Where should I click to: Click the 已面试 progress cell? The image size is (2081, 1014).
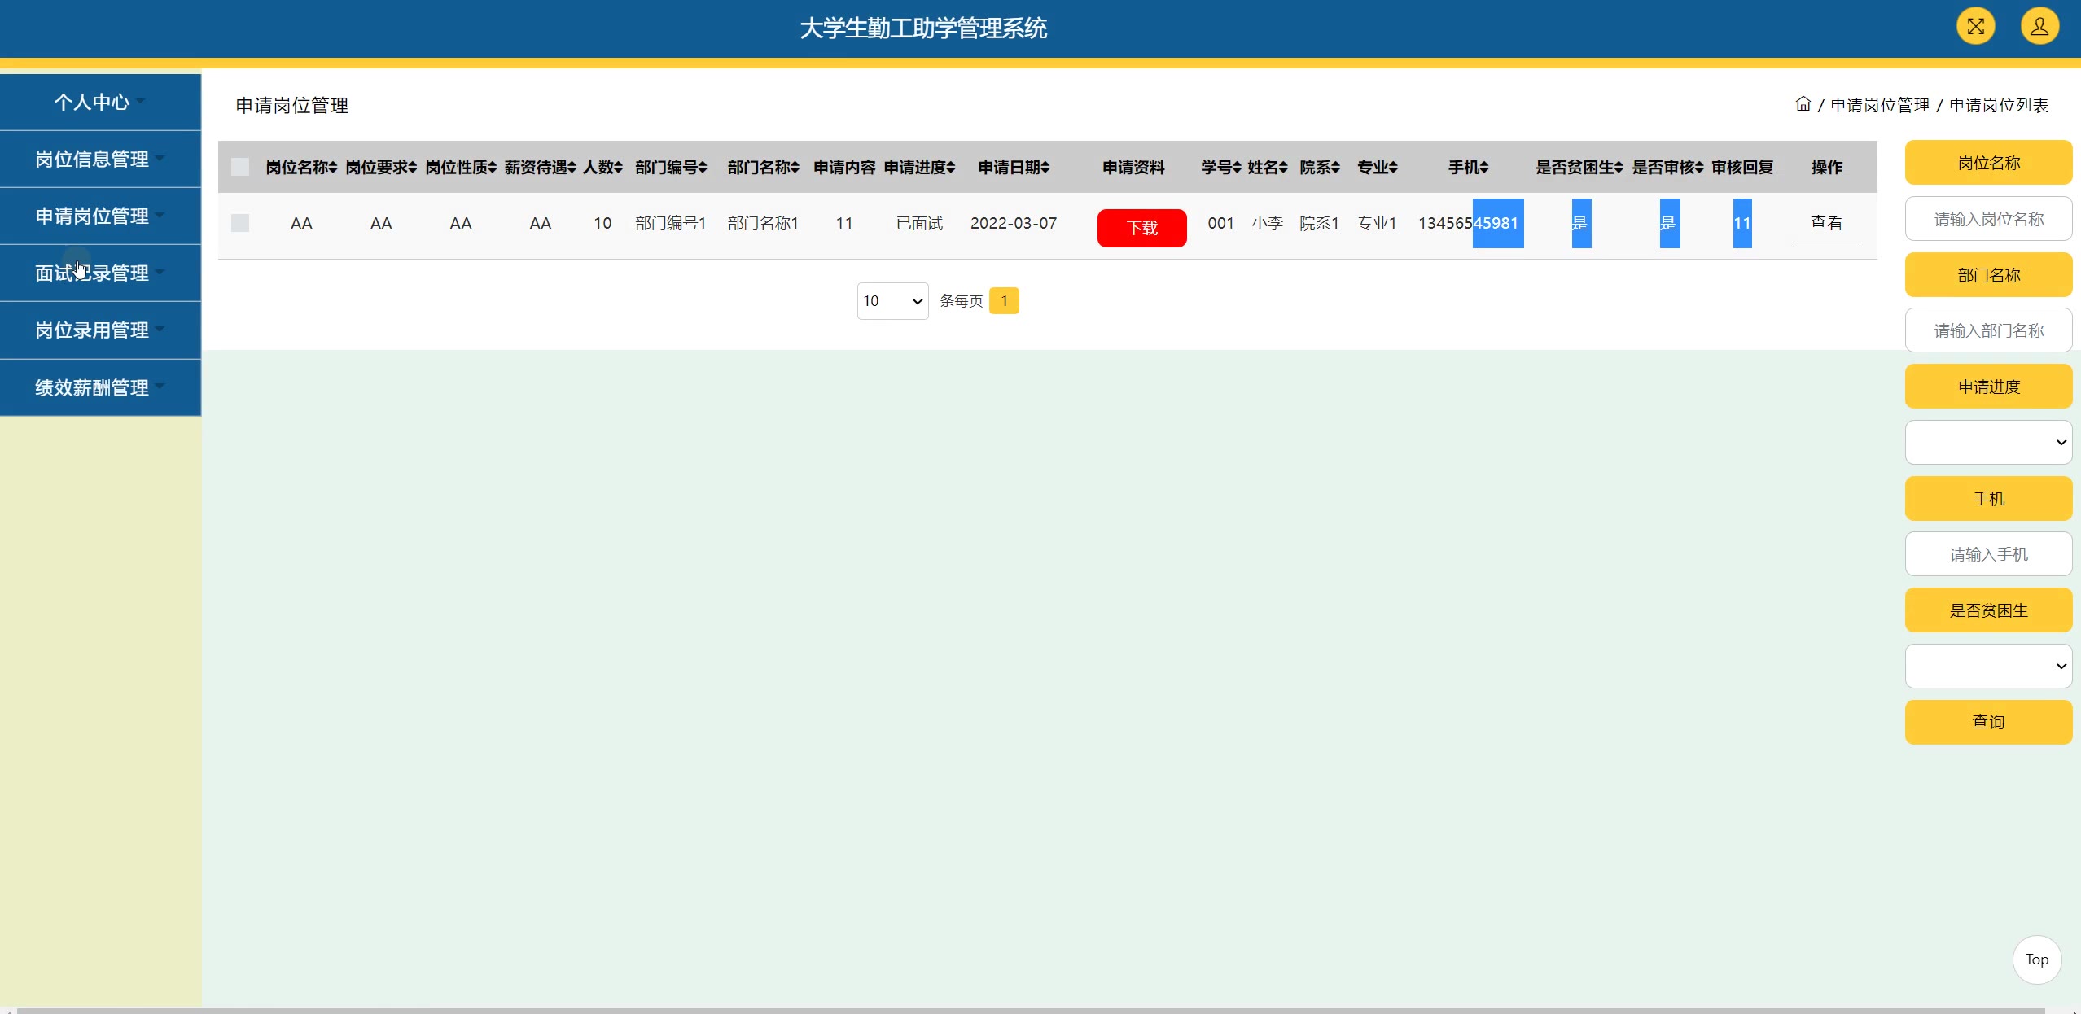point(920,223)
